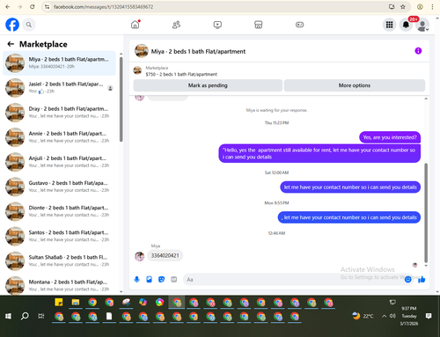Click the chat scrollbar thumb
440x337 pixels.
[426, 213]
